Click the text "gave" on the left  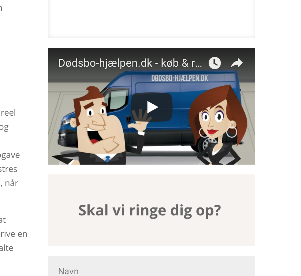[x=10, y=155]
